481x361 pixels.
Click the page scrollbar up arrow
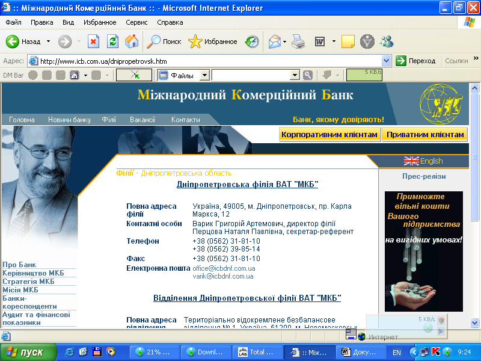(x=474, y=88)
